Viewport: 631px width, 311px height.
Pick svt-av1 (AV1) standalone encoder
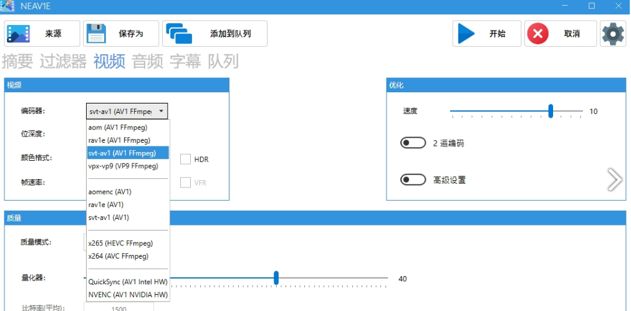coord(128,218)
